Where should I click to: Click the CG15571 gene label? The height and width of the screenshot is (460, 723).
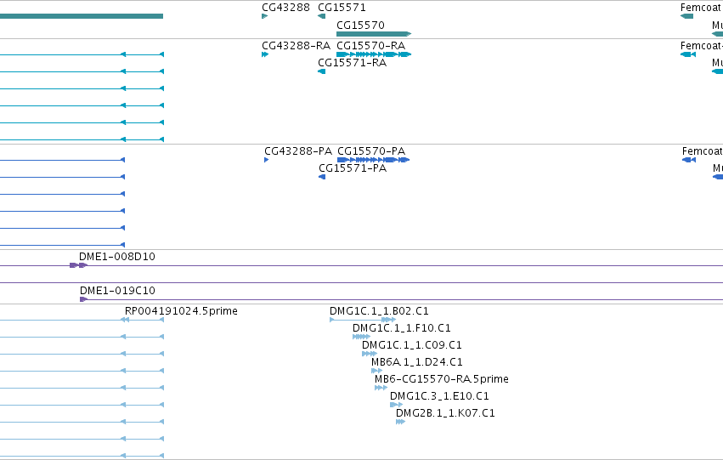point(342,8)
